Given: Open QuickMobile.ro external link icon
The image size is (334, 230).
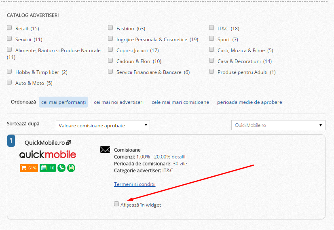Looking at the screenshot, I should coord(69,142).
